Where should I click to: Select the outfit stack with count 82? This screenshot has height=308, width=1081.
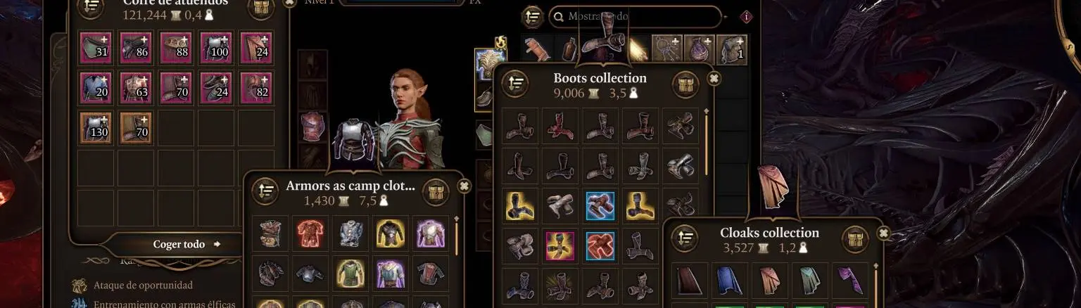tap(256, 87)
